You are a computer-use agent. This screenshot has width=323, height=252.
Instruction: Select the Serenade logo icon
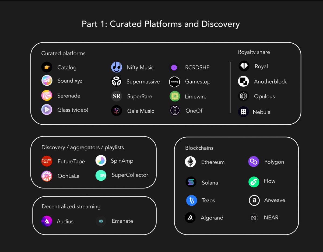point(47,96)
